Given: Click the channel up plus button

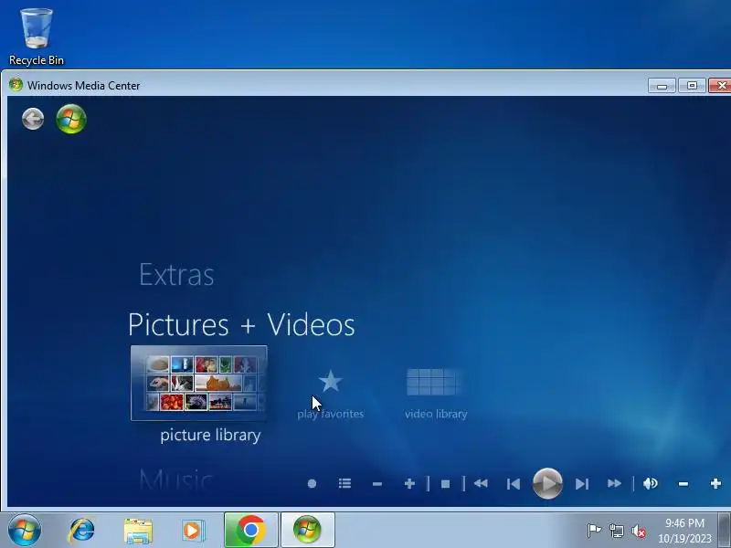Looking at the screenshot, I should tap(409, 484).
